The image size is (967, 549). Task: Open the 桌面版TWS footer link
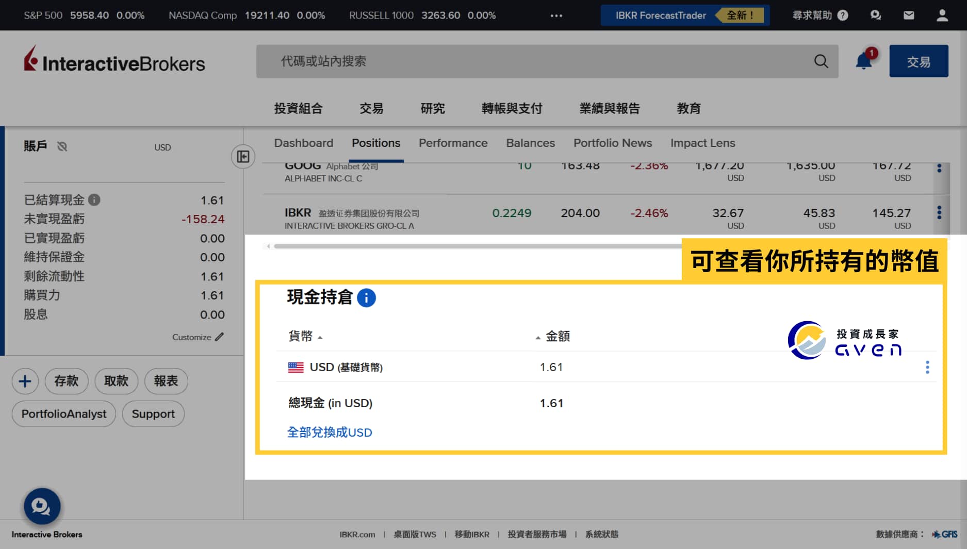click(x=415, y=535)
